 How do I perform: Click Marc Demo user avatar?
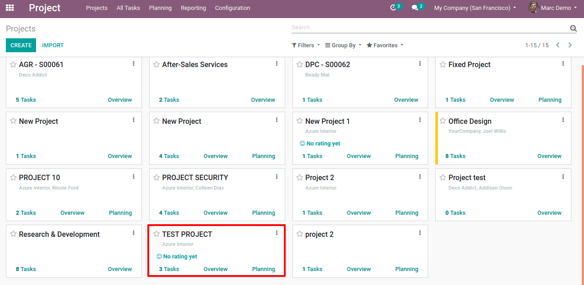click(x=534, y=8)
